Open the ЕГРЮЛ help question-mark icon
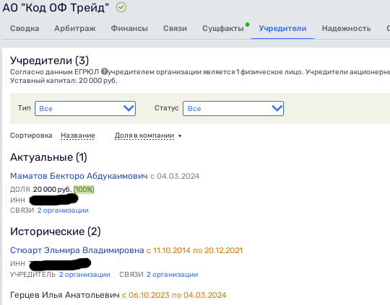Image resolution: width=390 pixels, height=305 pixels. pyautogui.click(x=104, y=72)
